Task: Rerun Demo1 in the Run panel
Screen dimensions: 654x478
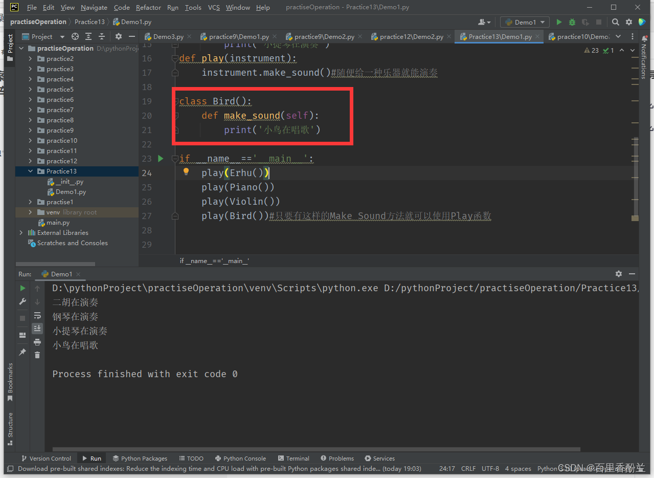Action: point(22,288)
